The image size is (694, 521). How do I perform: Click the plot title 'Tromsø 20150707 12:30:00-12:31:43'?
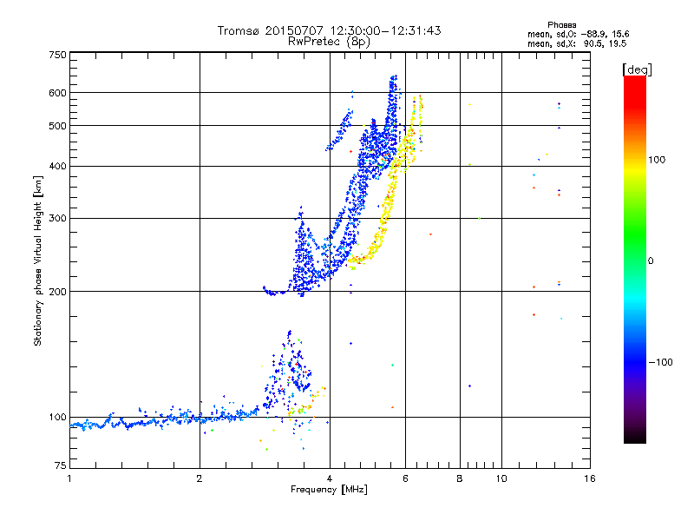tap(329, 30)
